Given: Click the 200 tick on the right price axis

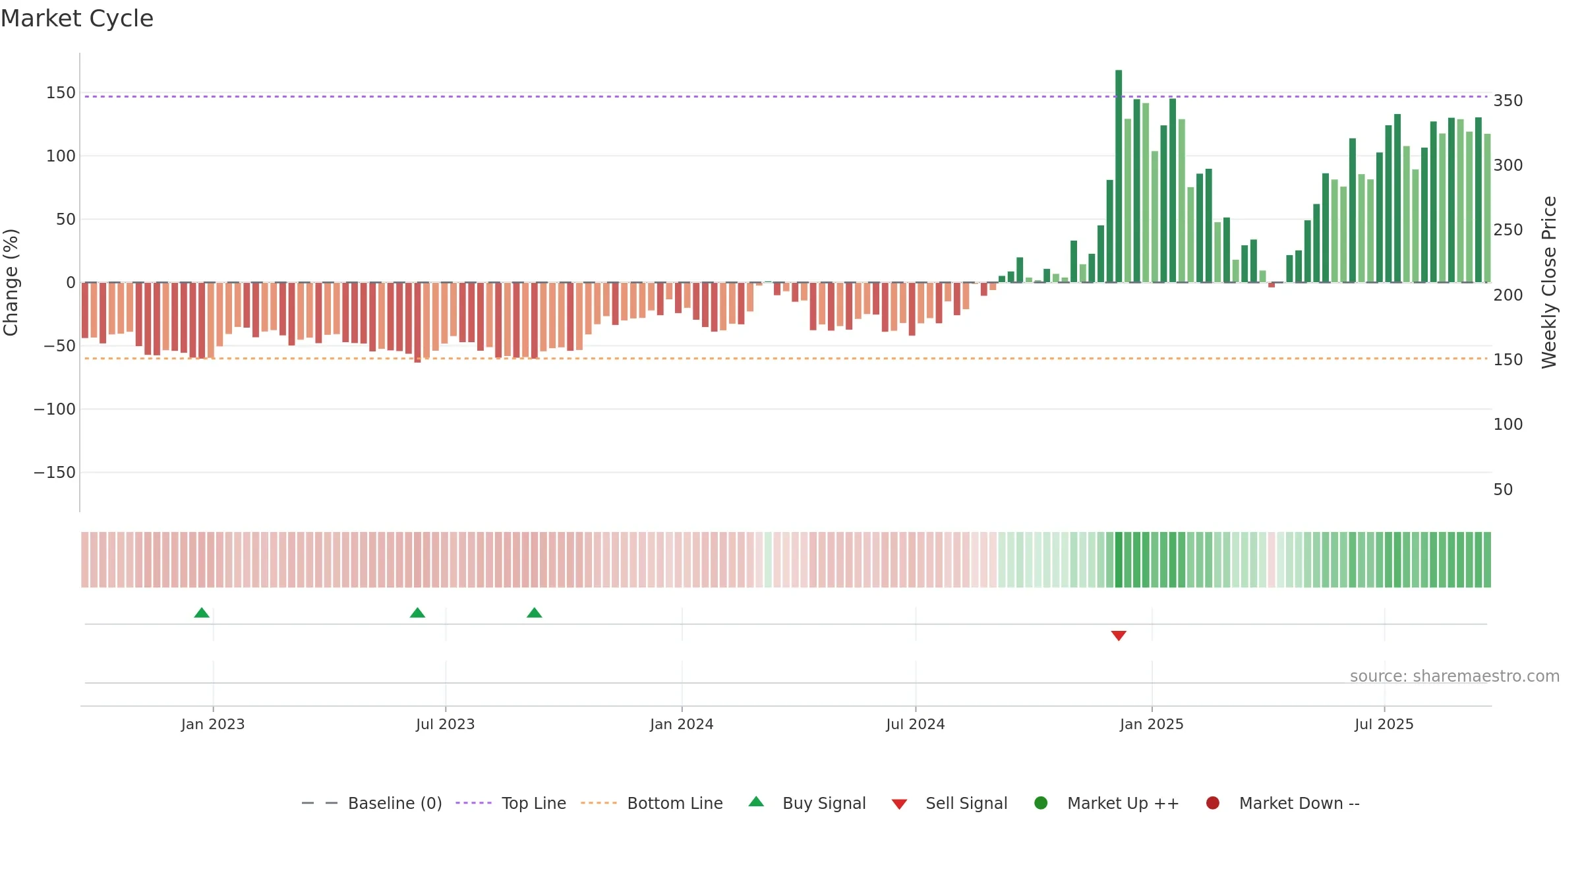Looking at the screenshot, I should (x=1508, y=295).
